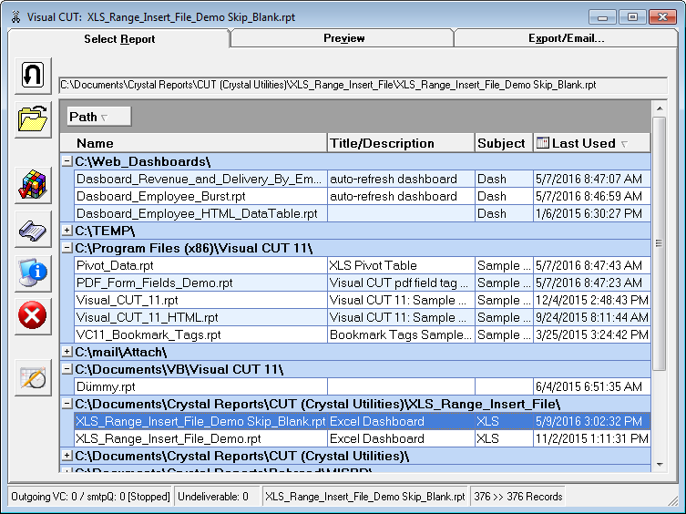This screenshot has width=686, height=514.
Task: Collapse the XLS_Range_Insert_File\ folder group
Action: (67, 403)
